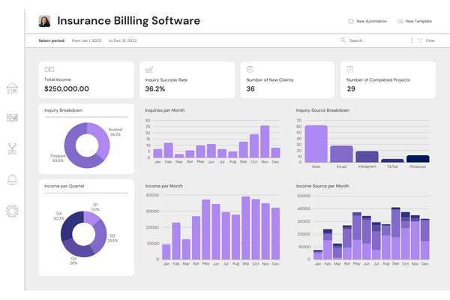Image resolution: width=450 pixels, height=300 pixels.
Task: Click the Instagram bar in Inquiry Source Breakdown
Action: point(367,157)
